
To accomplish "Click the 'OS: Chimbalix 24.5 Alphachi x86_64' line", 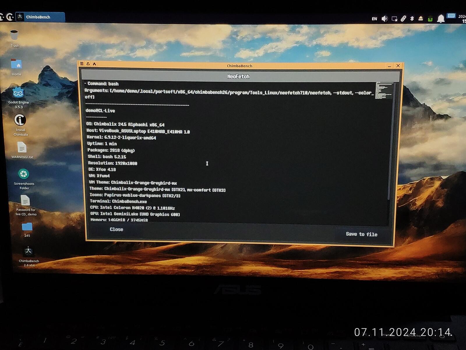I will coord(125,125).
